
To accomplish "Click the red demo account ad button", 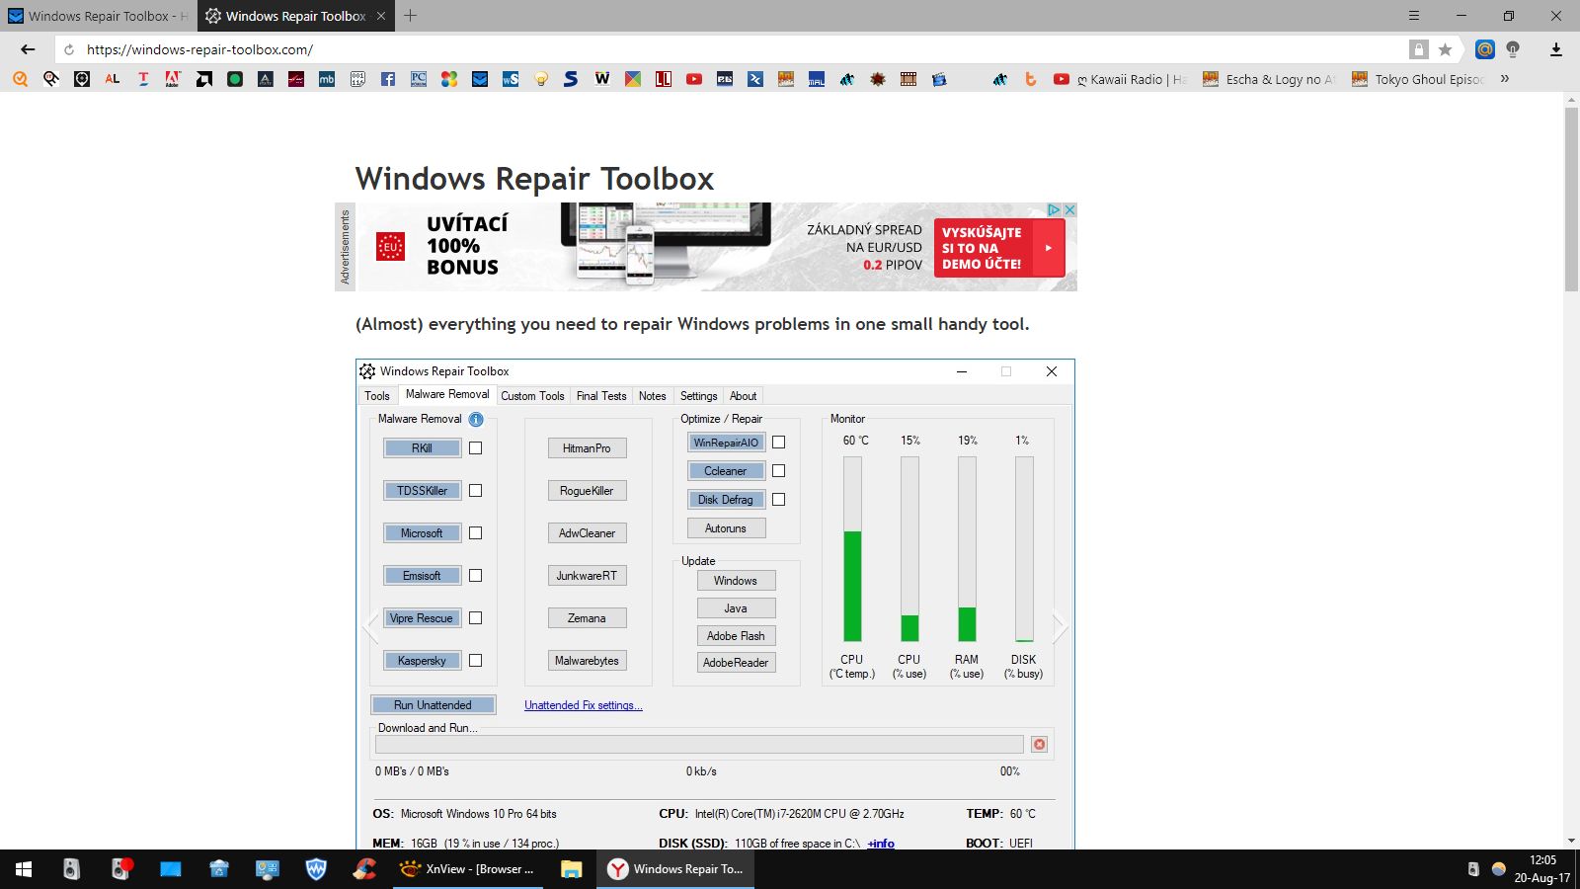I will click(x=999, y=248).
